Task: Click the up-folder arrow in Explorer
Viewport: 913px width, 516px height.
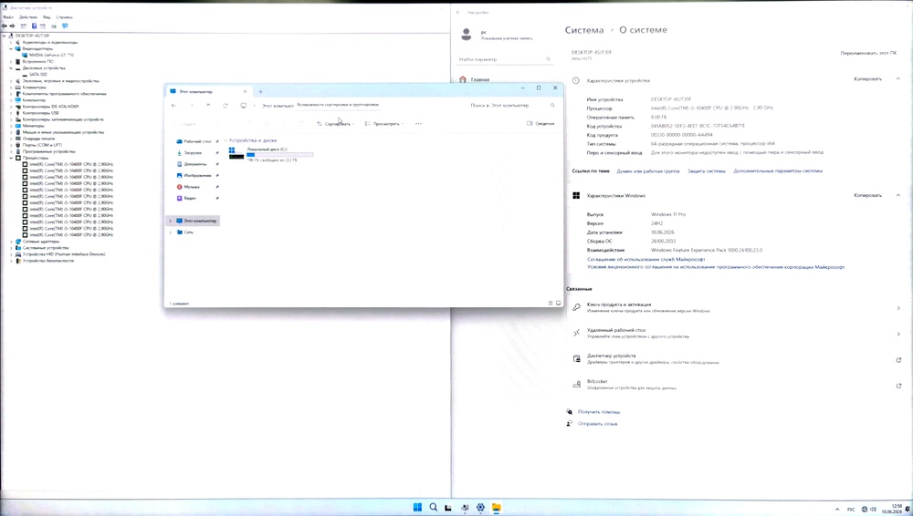Action: 208,105
